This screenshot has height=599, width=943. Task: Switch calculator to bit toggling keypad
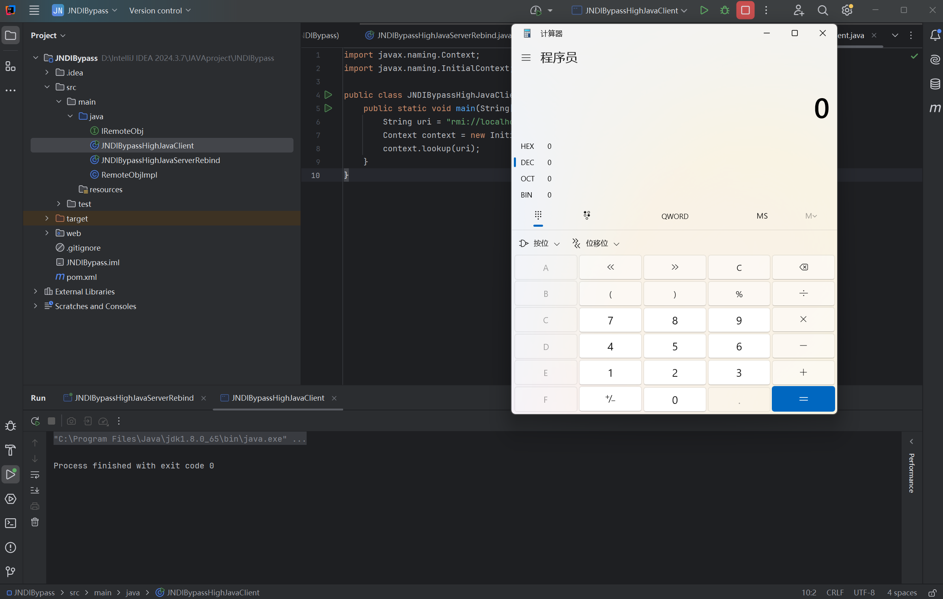(586, 215)
